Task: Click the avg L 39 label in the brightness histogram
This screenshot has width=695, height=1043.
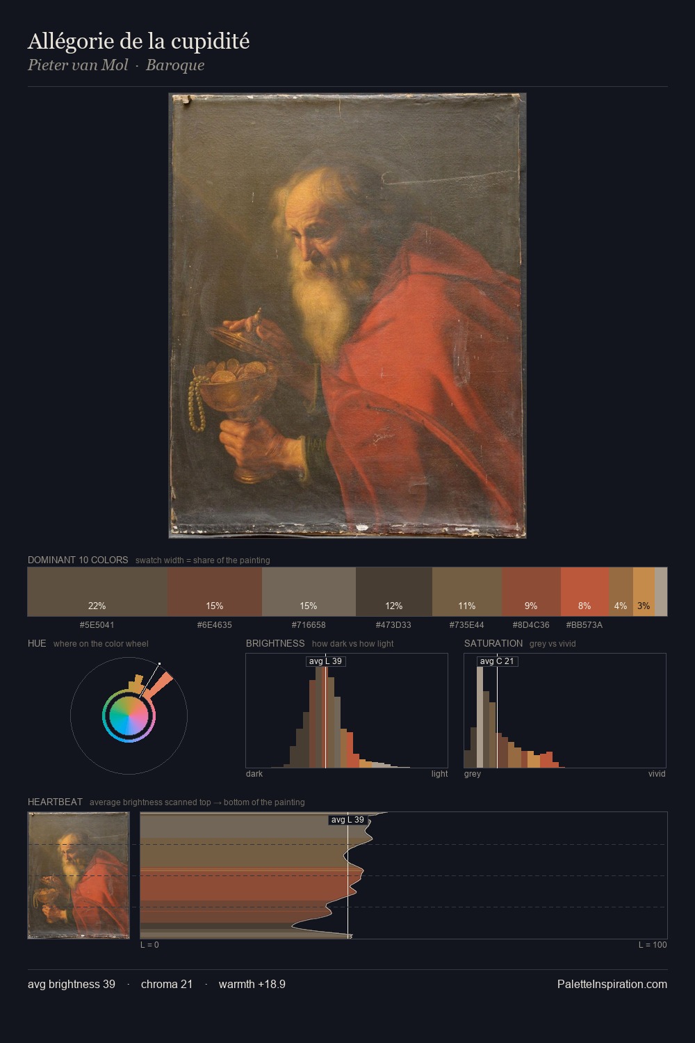Action: tap(326, 661)
